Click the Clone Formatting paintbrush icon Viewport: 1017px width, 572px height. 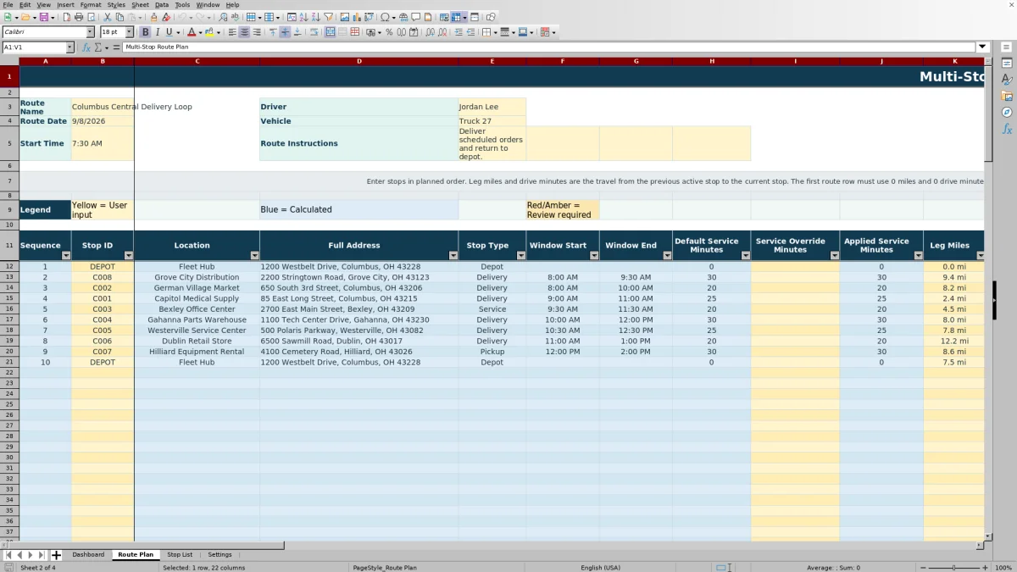click(153, 17)
